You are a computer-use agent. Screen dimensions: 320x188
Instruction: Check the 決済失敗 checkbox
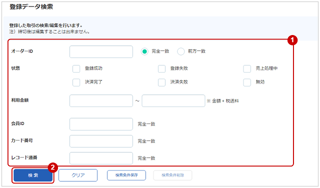click(161, 82)
